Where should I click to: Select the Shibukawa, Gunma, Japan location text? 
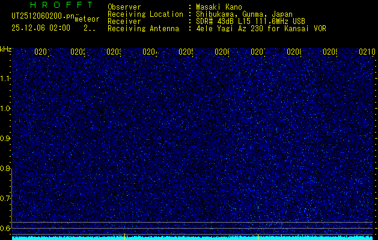[x=244, y=14]
